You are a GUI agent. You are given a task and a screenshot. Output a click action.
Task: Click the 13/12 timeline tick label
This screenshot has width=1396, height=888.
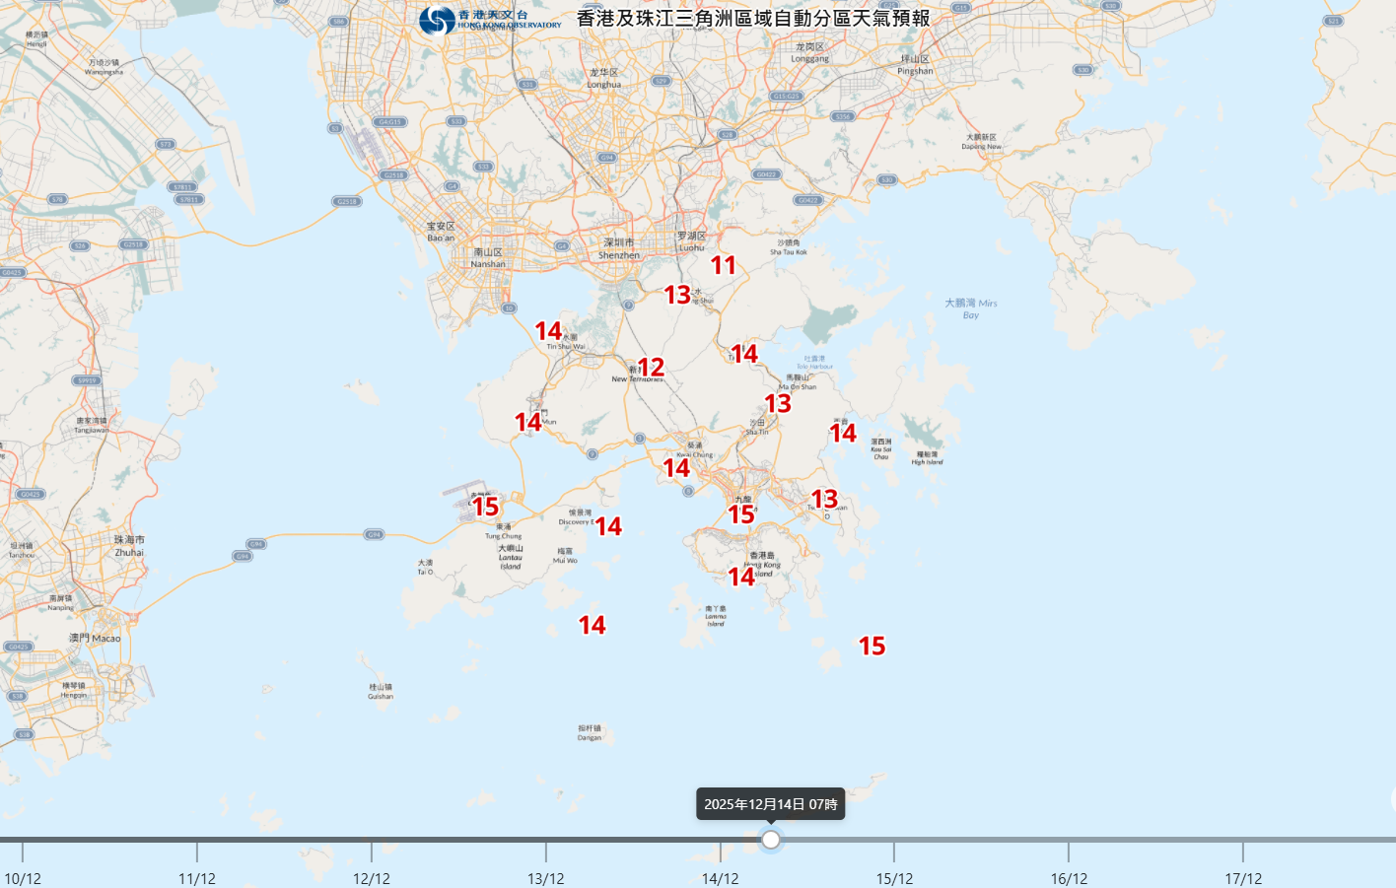546,878
